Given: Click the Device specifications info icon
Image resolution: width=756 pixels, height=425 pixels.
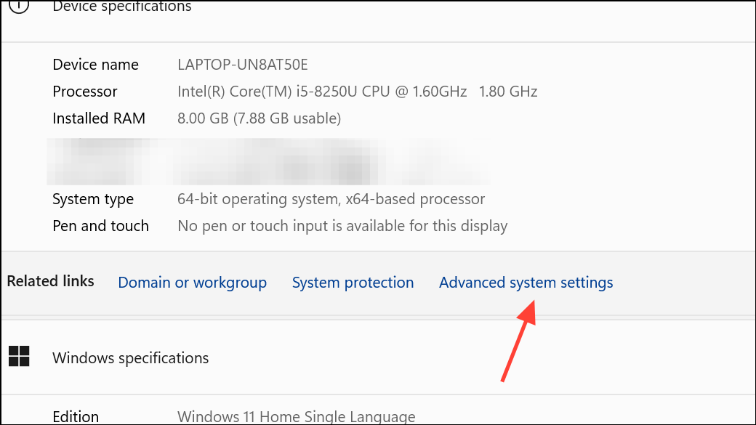Looking at the screenshot, I should click(x=20, y=6).
